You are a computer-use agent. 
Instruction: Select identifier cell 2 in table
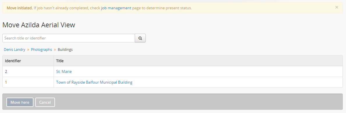[28, 71]
